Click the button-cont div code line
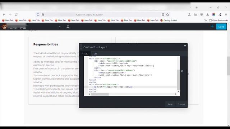This screenshot has height=129, width=230. pos(104,85)
